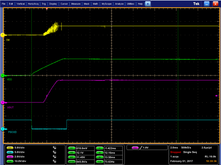Open the Trig menu
The height and width of the screenshot is (165, 221).
(x=44, y=4)
